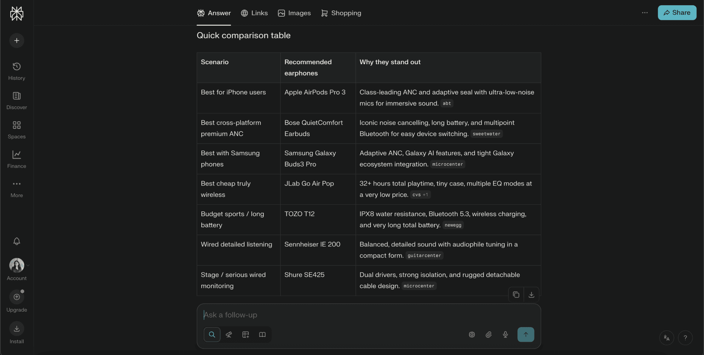Copy the comparison table
The image size is (704, 355).
click(x=516, y=295)
